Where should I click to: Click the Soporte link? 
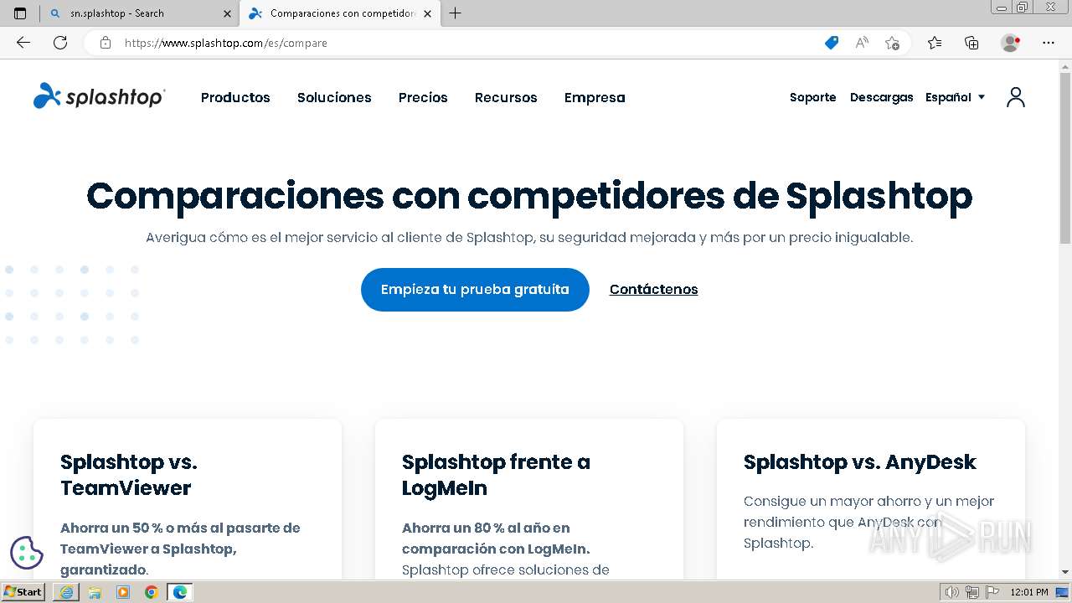tap(813, 97)
